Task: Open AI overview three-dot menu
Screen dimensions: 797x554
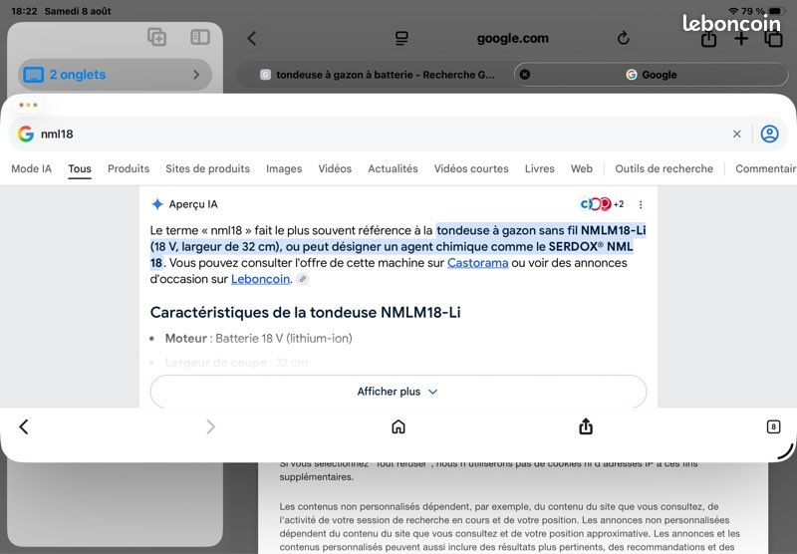Action: click(x=641, y=204)
